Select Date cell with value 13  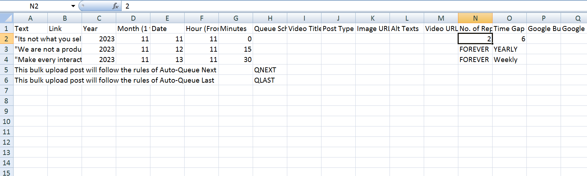click(x=167, y=59)
